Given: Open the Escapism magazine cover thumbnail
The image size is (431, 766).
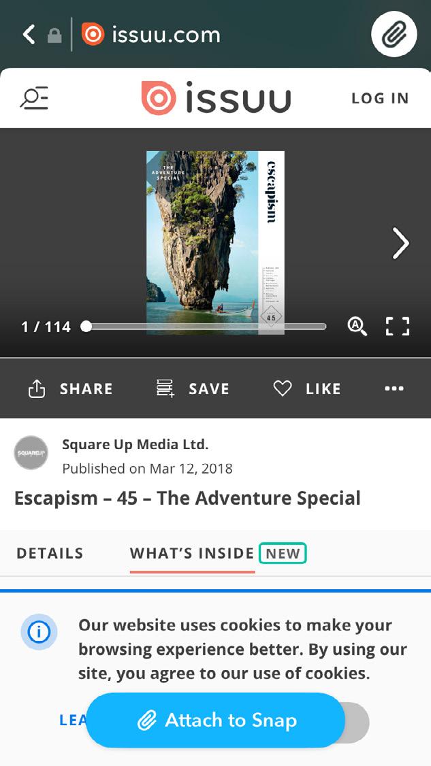Looking at the screenshot, I should (215, 243).
